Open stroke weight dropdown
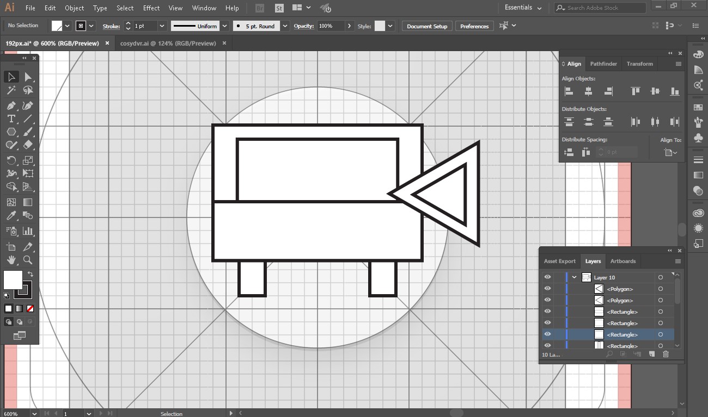 [162, 26]
